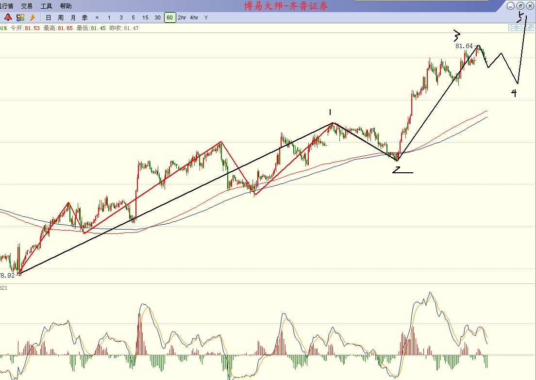Select the 1-minute chart period
Viewport: 536px width, 380px height.
pyautogui.click(x=109, y=17)
